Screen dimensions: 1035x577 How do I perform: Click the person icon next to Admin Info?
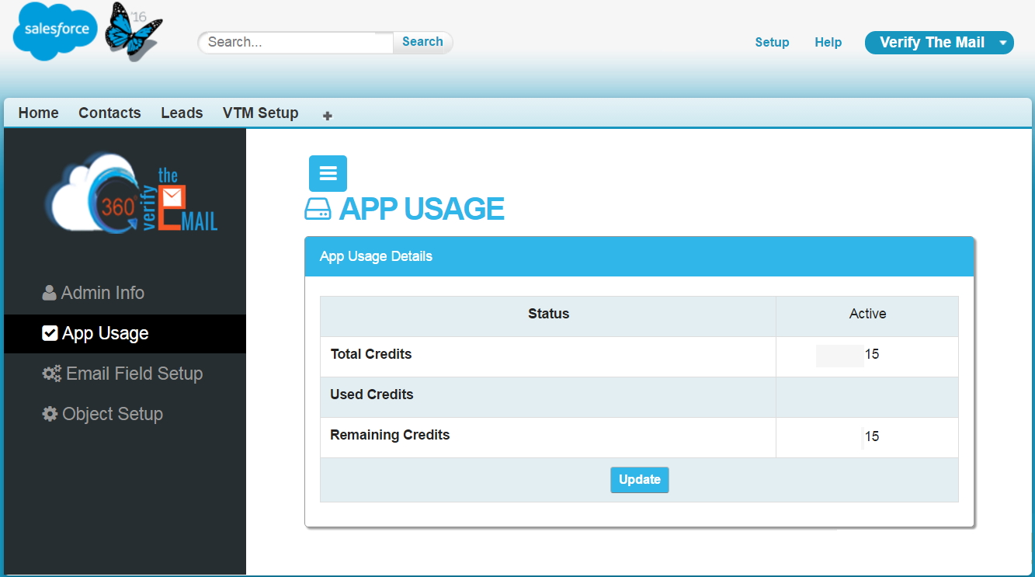tap(50, 293)
